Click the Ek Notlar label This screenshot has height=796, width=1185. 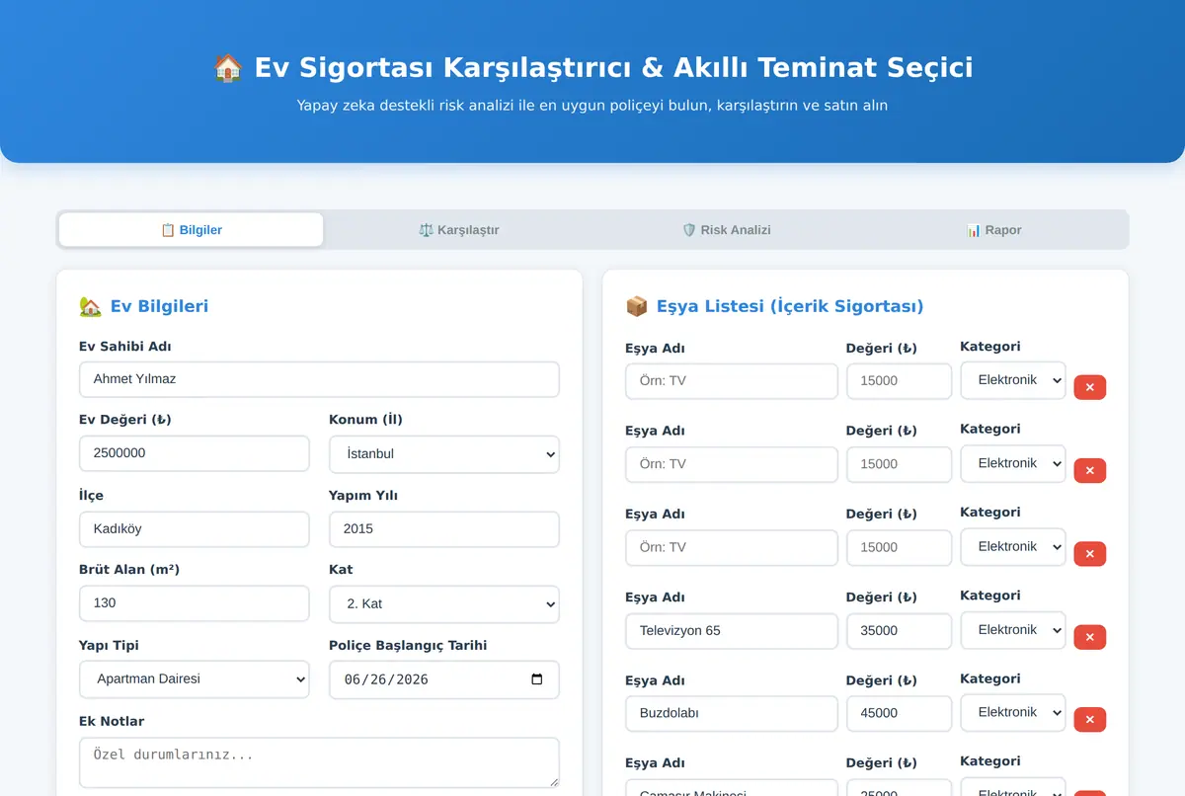pos(112,721)
